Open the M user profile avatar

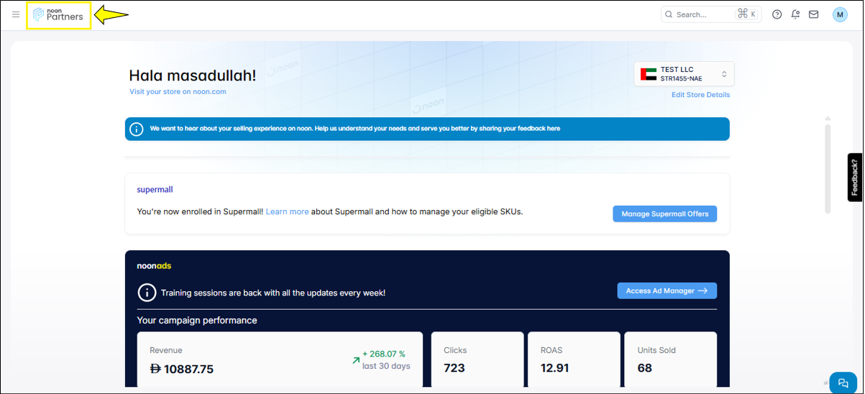(841, 14)
